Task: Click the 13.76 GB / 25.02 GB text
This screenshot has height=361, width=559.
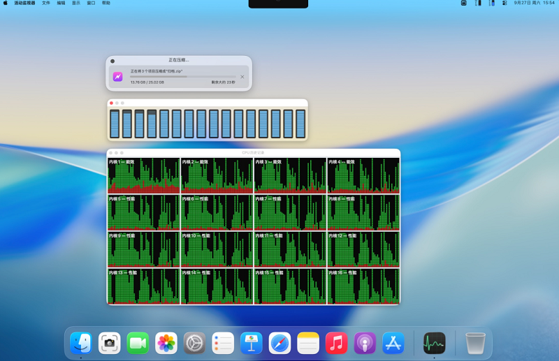Action: coord(147,82)
